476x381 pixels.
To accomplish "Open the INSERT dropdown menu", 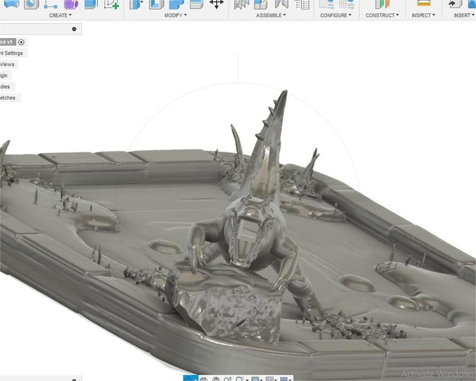I will click(464, 15).
